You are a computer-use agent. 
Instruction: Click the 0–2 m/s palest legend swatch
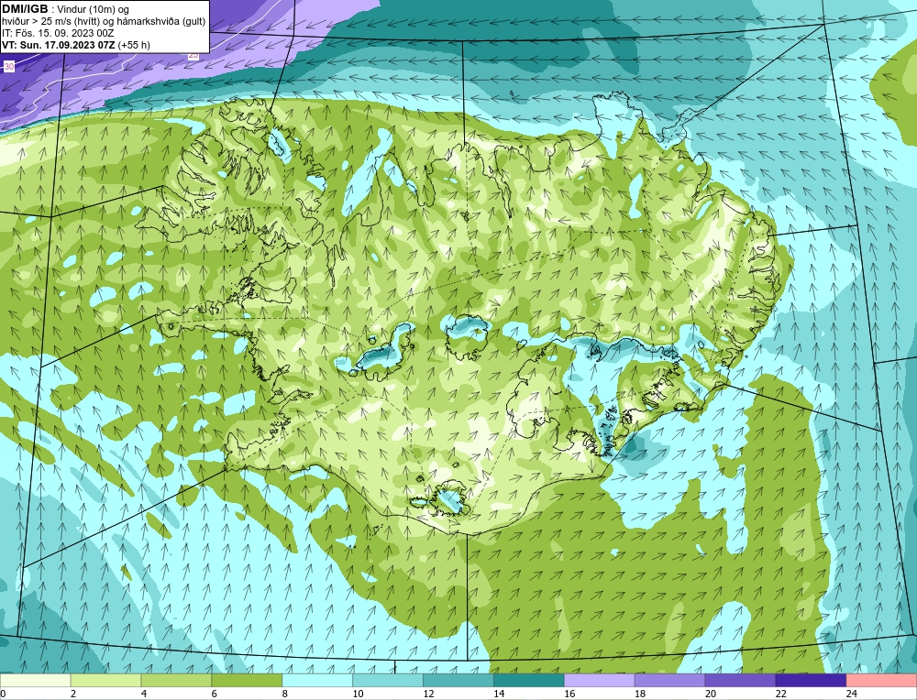click(35, 681)
